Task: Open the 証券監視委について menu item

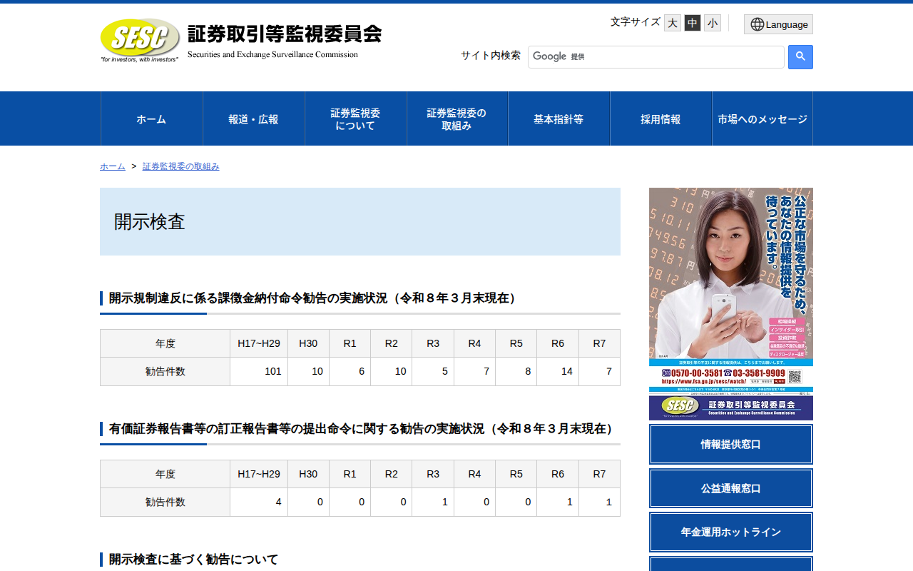Action: pyautogui.click(x=355, y=118)
